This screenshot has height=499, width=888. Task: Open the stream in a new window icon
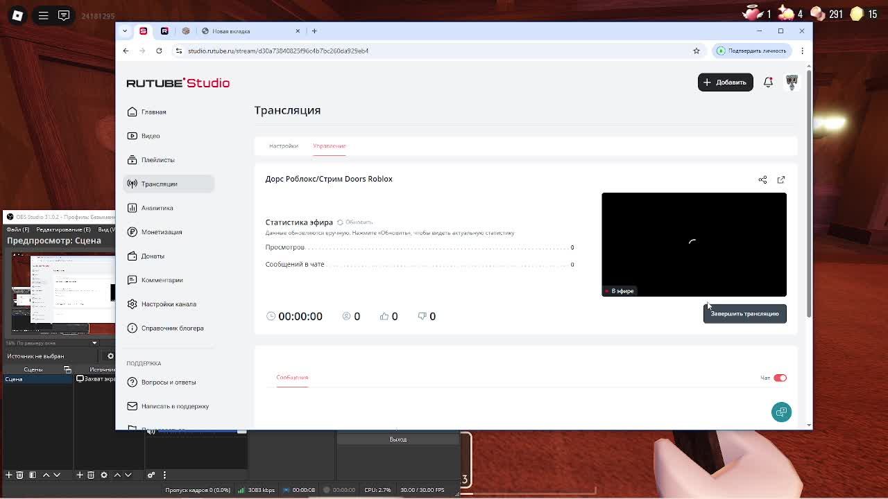click(781, 180)
